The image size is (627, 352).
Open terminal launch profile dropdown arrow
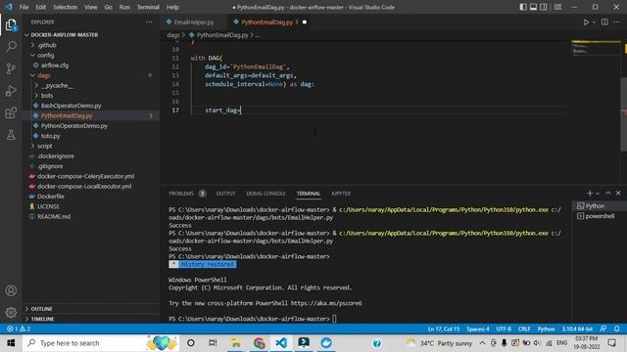[598, 194]
